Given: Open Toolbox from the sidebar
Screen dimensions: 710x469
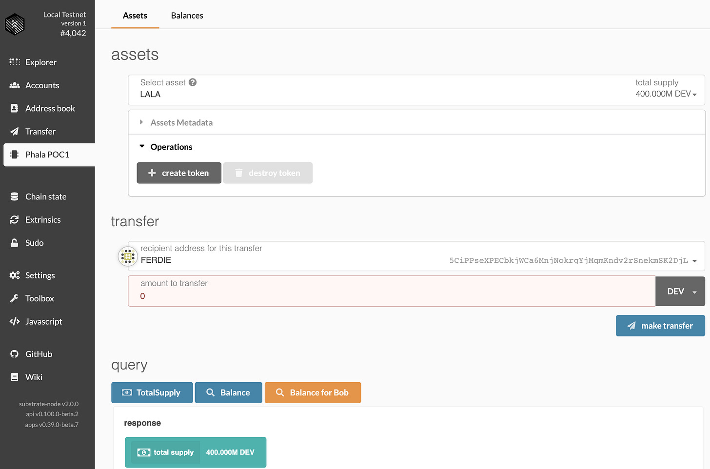Looking at the screenshot, I should click(x=47, y=298).
